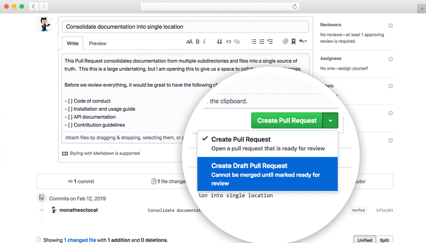This screenshot has width=426, height=243.
Task: Select the Split diff view
Action: [384, 240]
